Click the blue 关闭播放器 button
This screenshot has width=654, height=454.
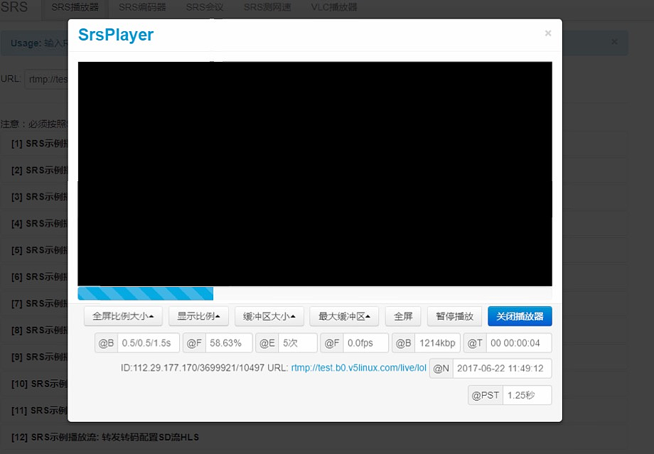pyautogui.click(x=520, y=316)
